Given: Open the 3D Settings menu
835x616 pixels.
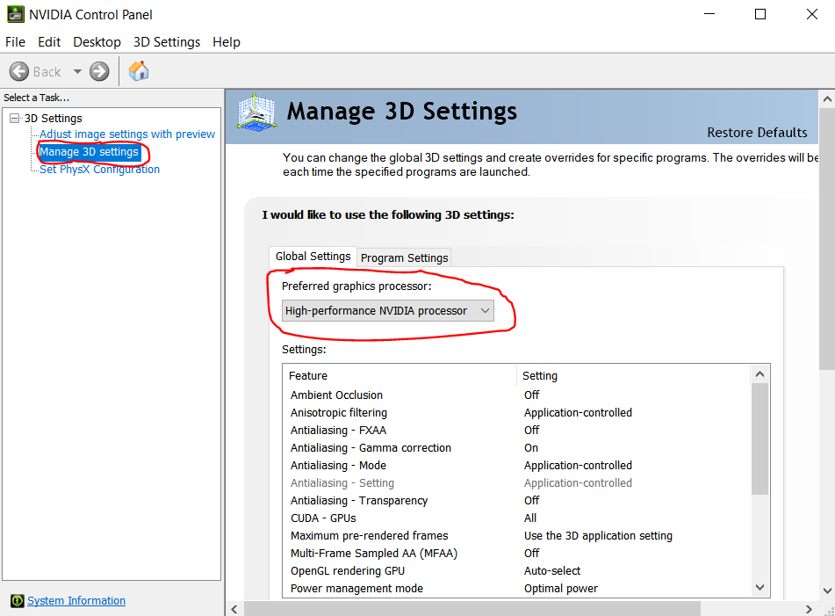Looking at the screenshot, I should pos(167,42).
